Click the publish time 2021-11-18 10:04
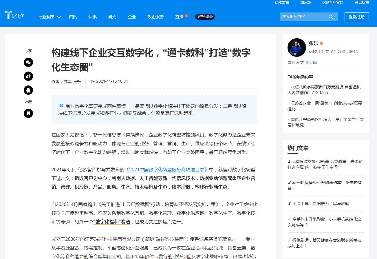377x259 pixels. [112, 81]
